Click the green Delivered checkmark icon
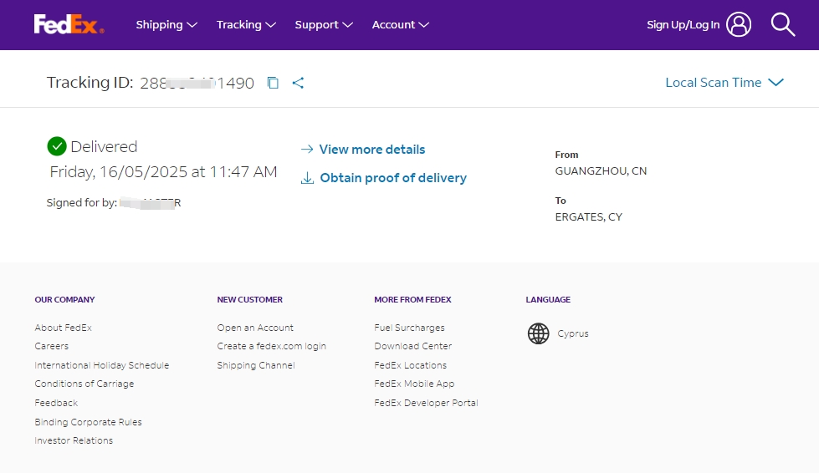819x473 pixels. 56,146
